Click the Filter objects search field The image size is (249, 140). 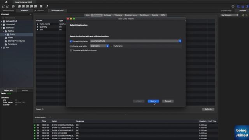pyautogui.click(x=17, y=18)
